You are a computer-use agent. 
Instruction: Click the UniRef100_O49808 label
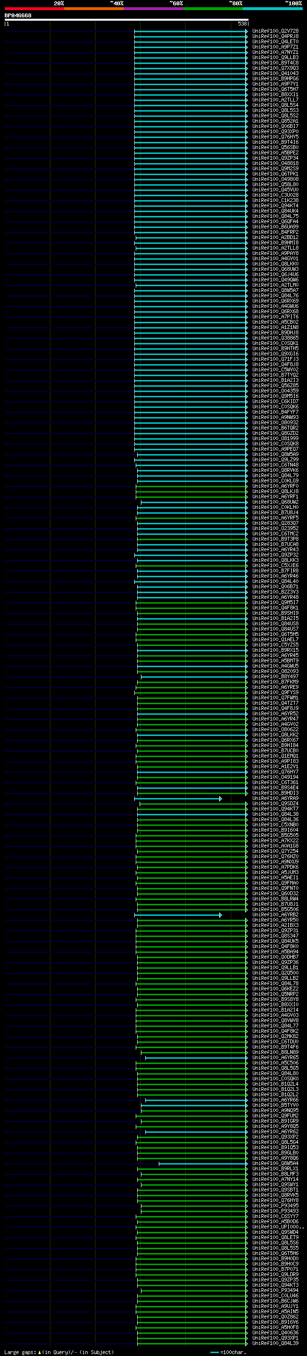(x=275, y=179)
